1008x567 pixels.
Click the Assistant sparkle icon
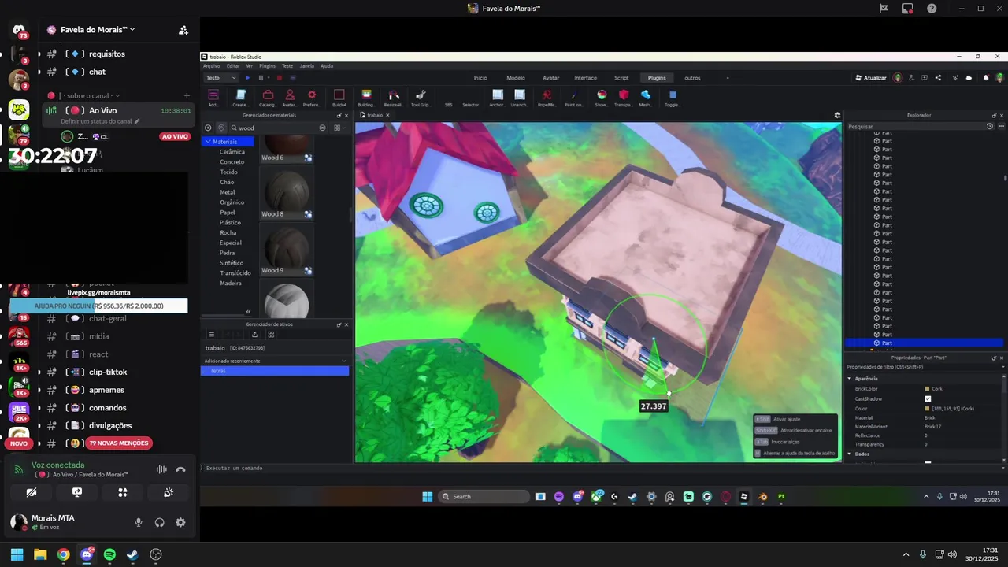[954, 78]
